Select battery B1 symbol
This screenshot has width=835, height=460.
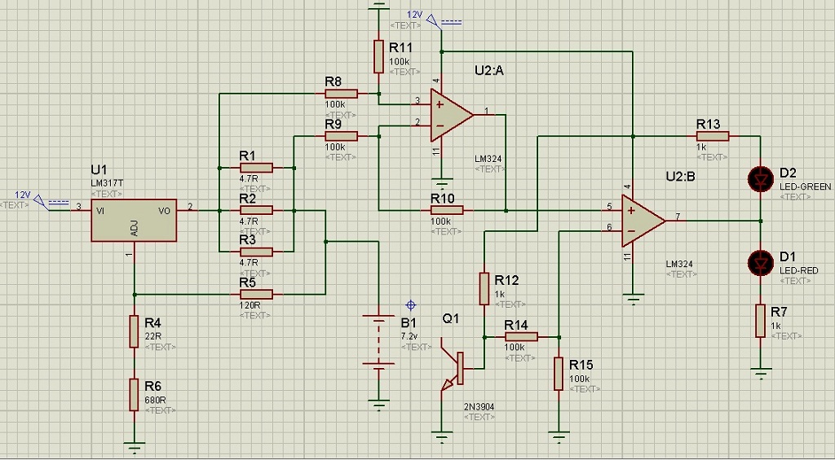[x=378, y=343]
